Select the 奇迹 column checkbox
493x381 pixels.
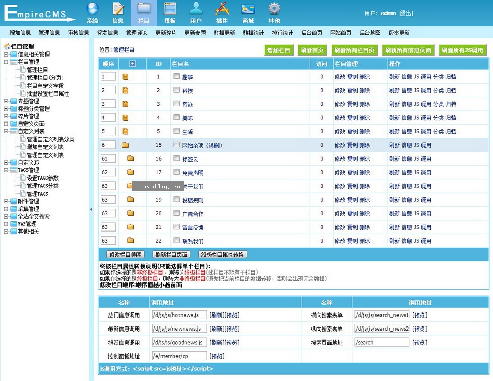176,104
